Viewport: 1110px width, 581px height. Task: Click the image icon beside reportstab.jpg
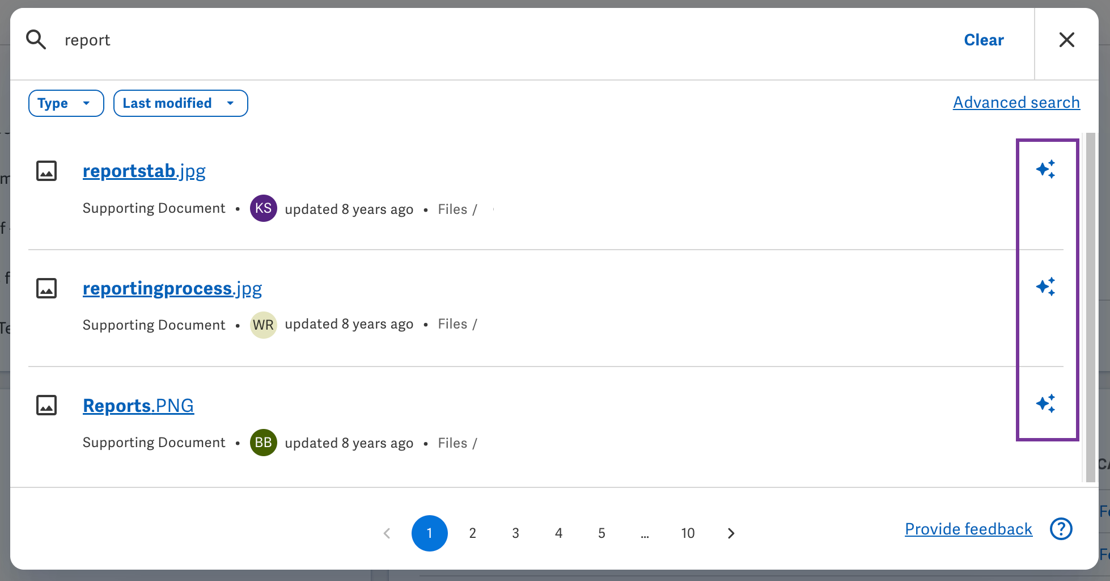pyautogui.click(x=46, y=171)
